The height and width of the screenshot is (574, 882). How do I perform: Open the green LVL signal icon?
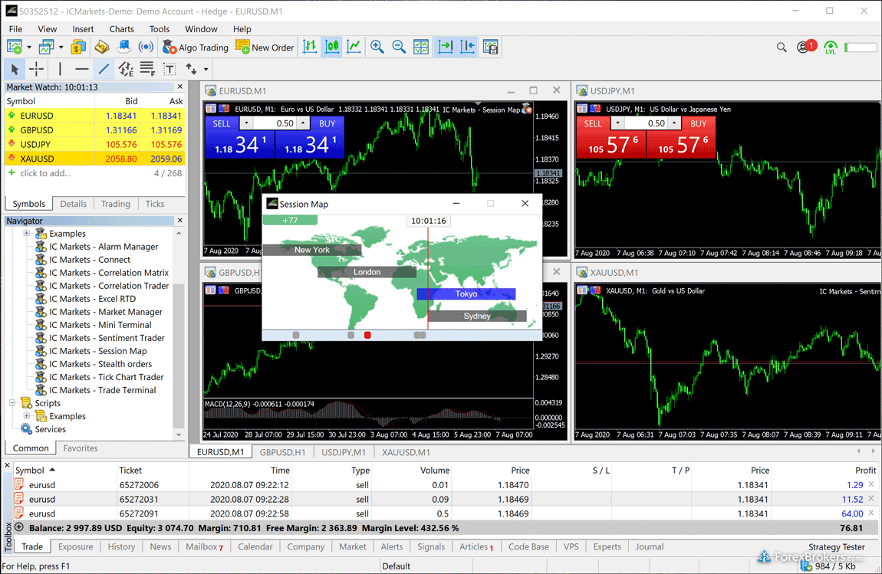pos(831,48)
